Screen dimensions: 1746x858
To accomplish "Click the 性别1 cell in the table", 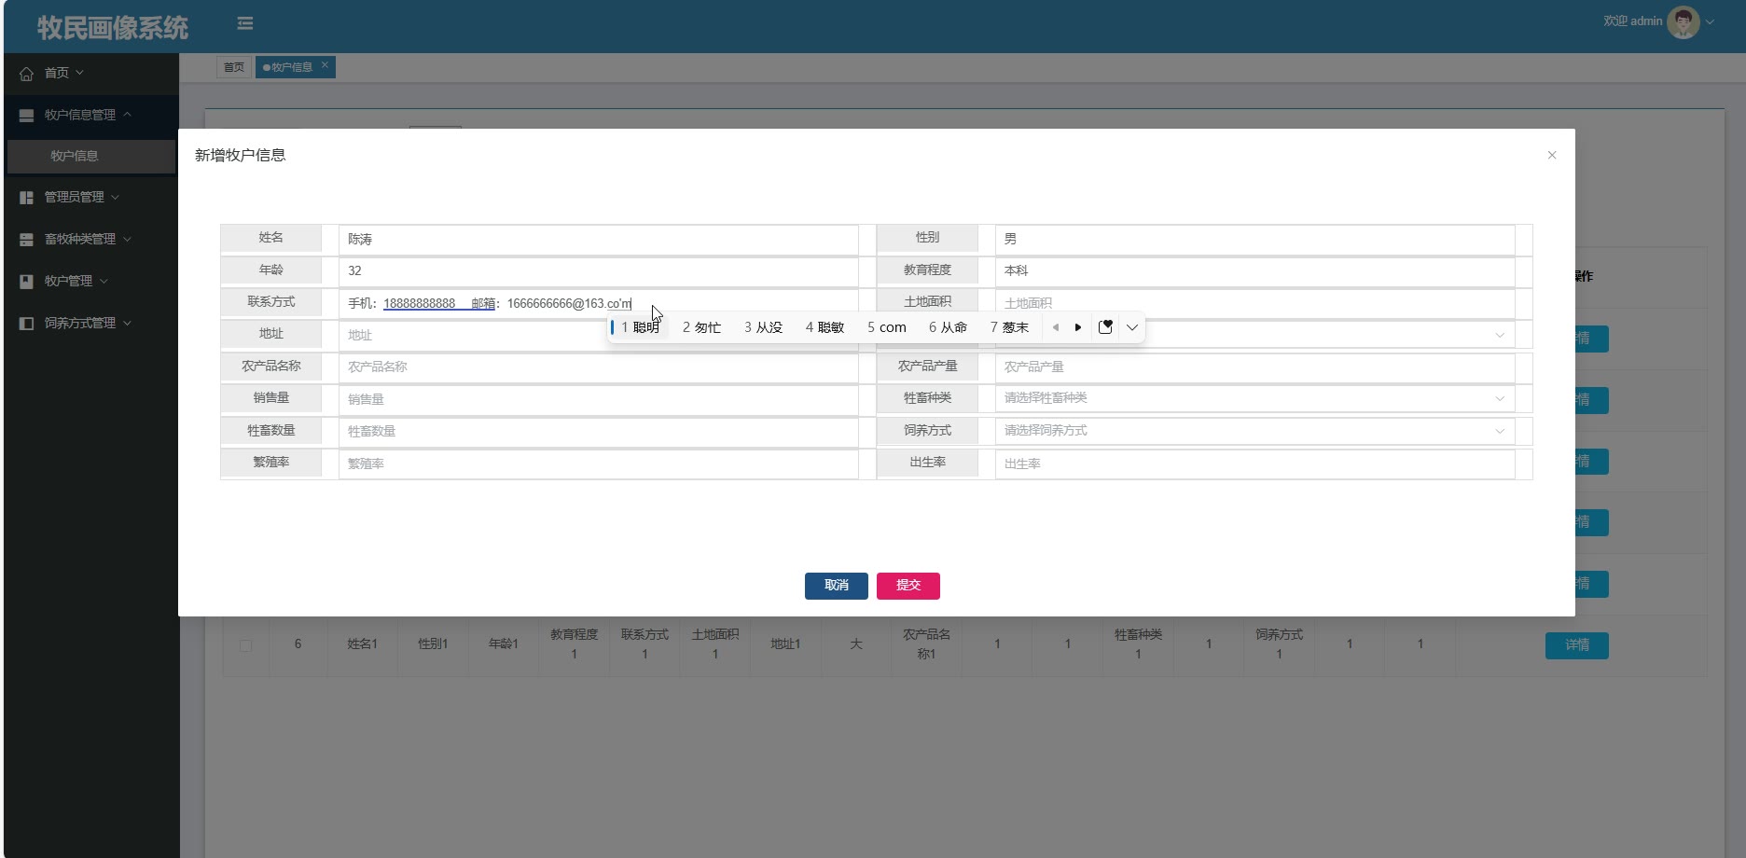I will tap(433, 644).
